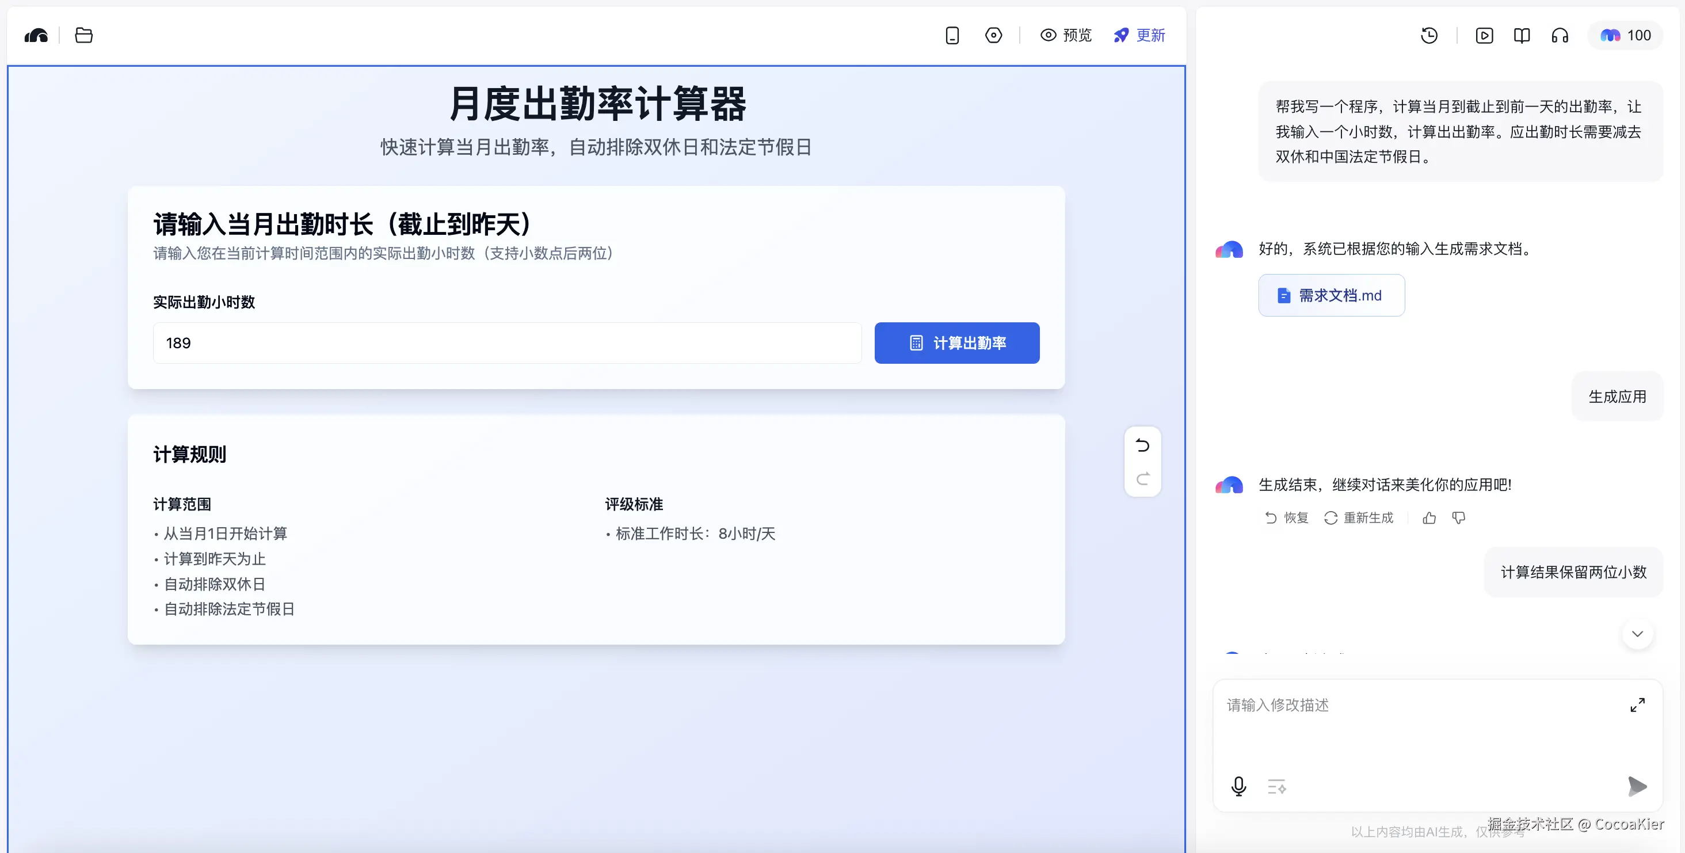Open the 需求文档.md file attachment
The width and height of the screenshot is (1685, 853).
(x=1331, y=295)
